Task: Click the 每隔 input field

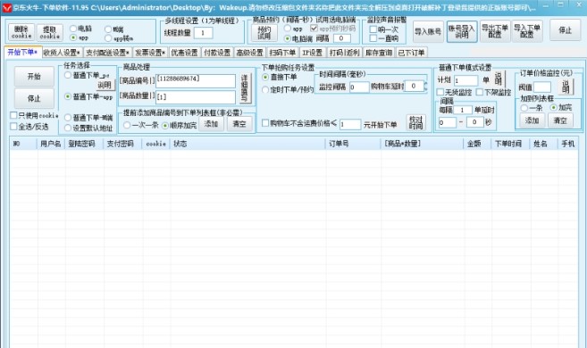Action: coord(463,110)
